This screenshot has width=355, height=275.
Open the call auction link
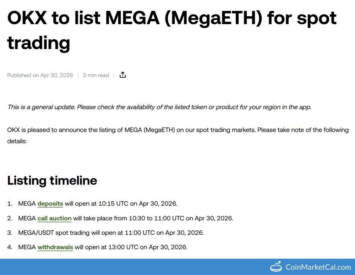coord(54,218)
